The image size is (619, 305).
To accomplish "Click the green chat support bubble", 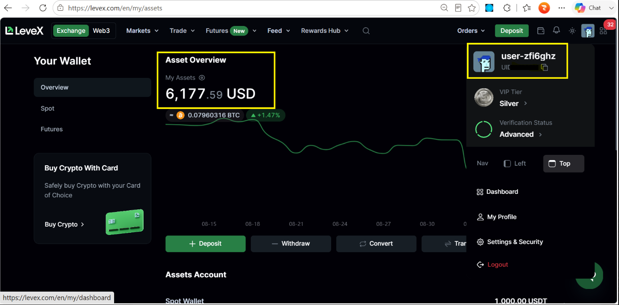I will tap(589, 275).
